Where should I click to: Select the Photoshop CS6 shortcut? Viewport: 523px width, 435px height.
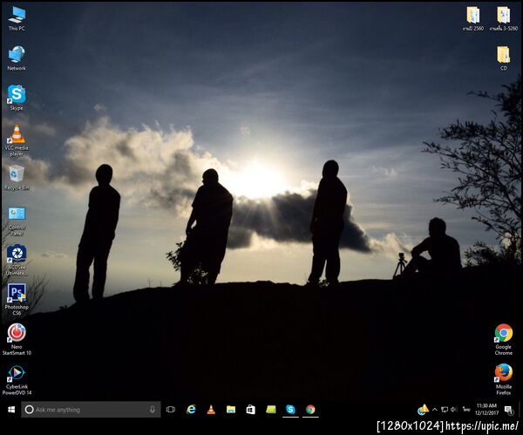17,300
